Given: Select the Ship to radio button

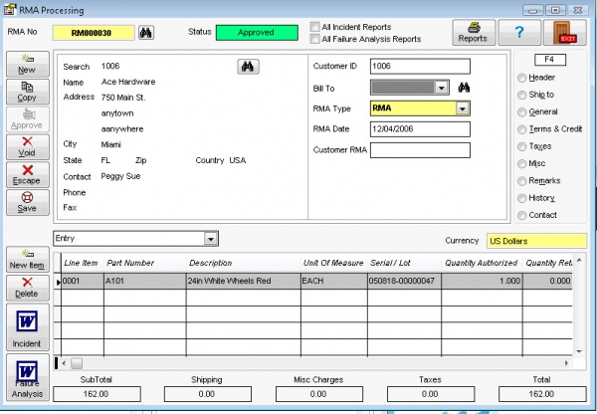Looking at the screenshot, I should click(523, 95).
